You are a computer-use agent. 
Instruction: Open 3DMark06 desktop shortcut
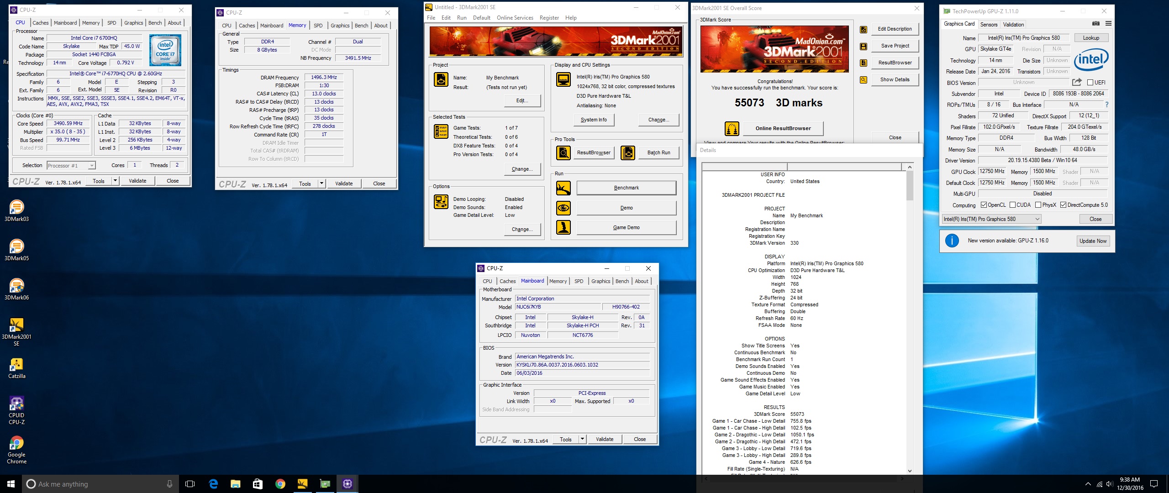click(x=16, y=289)
